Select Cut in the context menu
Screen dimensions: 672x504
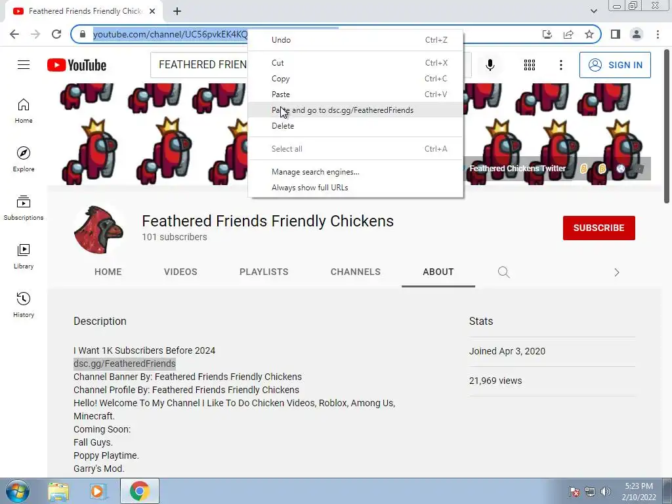pyautogui.click(x=355, y=63)
